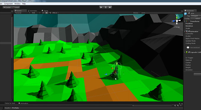The height and width of the screenshot is (110, 201).
Task: Click the pine object name field
Action: [196, 13]
